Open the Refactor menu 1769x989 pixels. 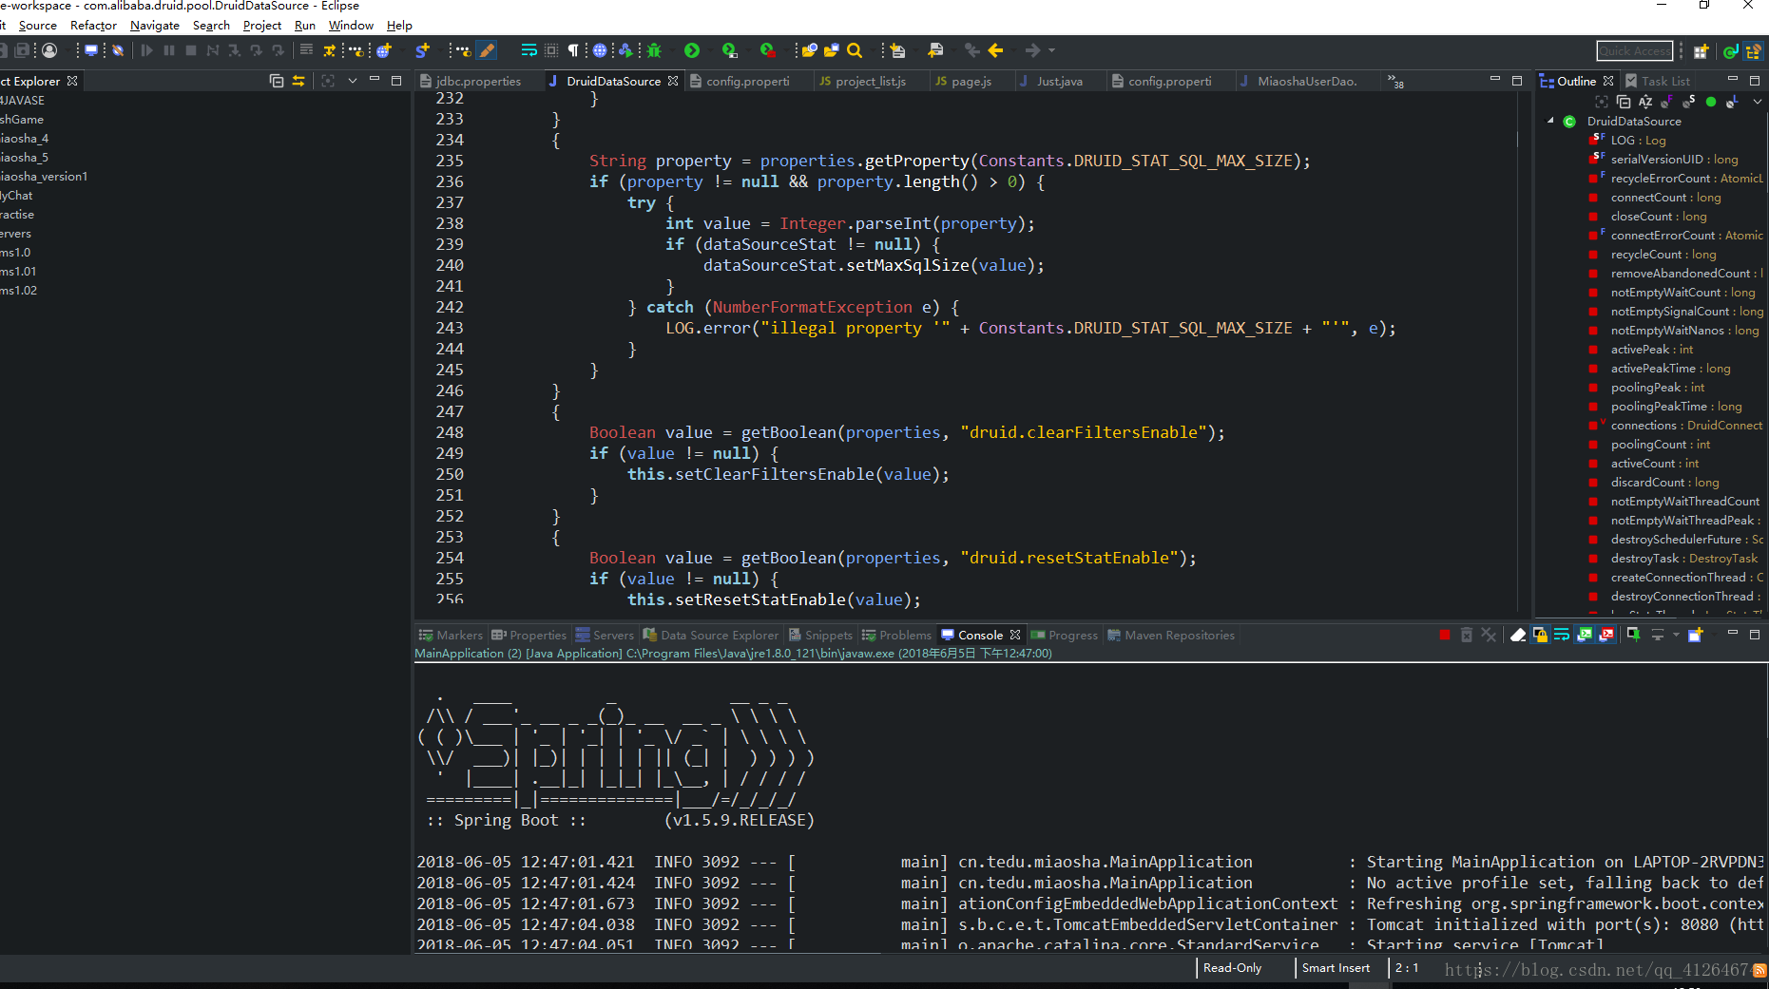[x=93, y=26]
